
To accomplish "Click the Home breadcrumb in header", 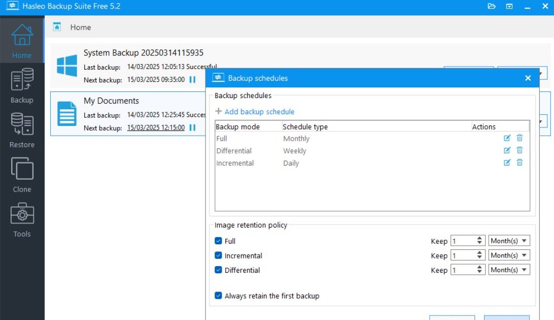I will [x=80, y=27].
